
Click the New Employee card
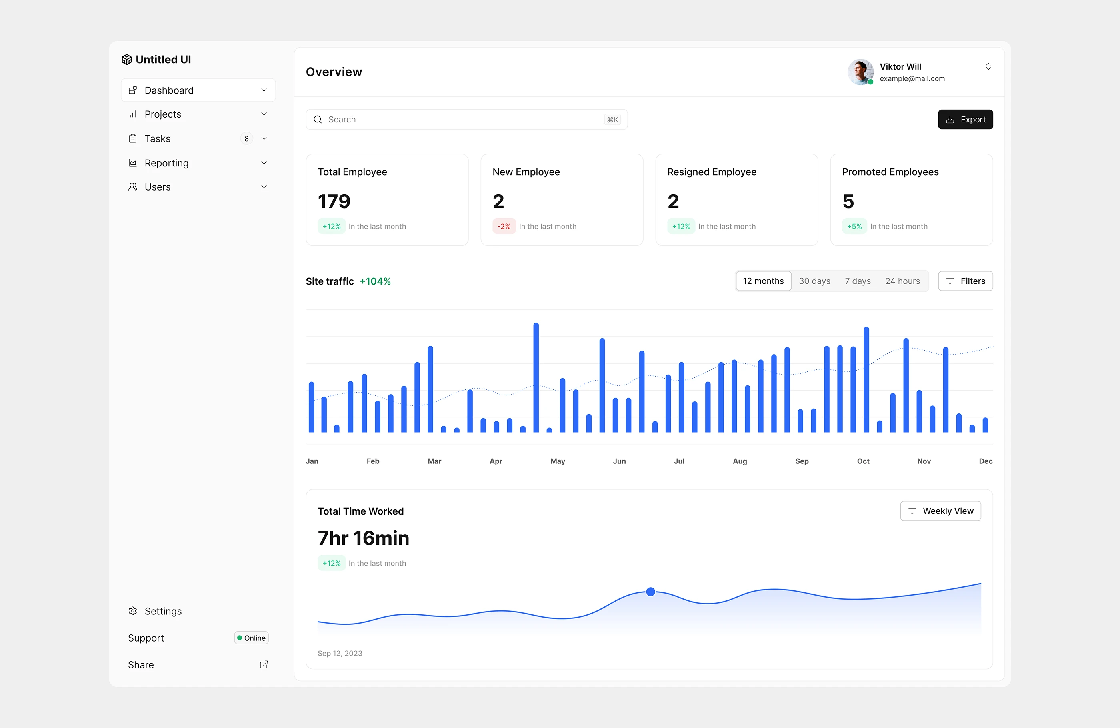point(562,200)
